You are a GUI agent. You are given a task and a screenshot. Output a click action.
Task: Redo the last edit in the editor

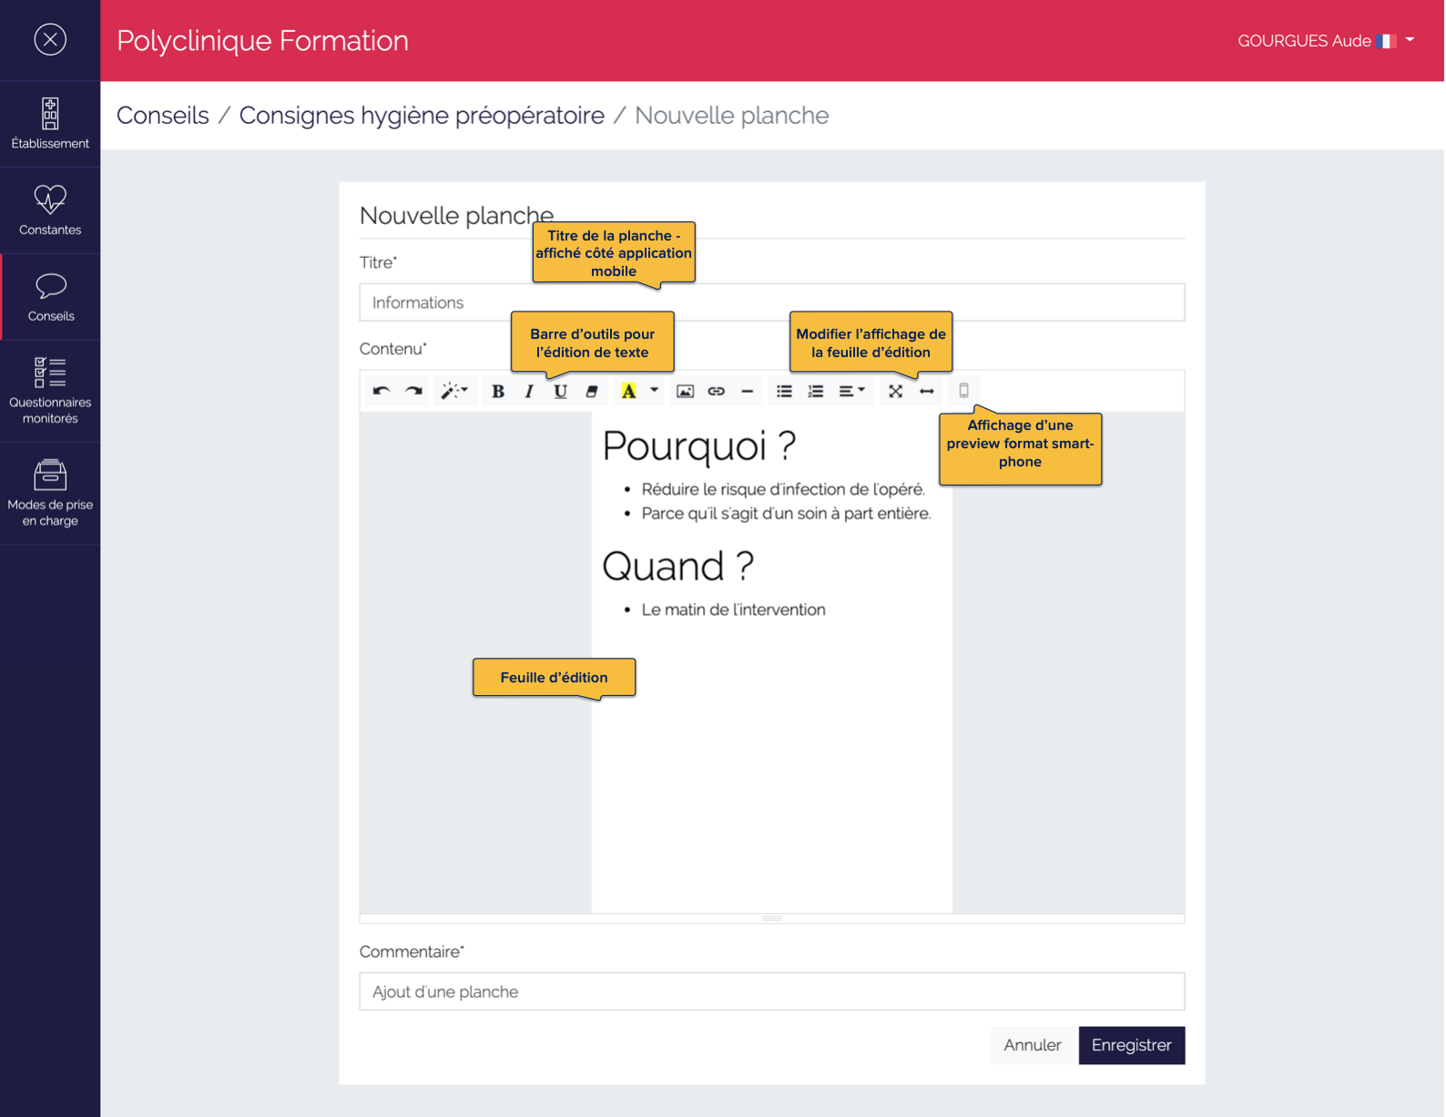413,392
